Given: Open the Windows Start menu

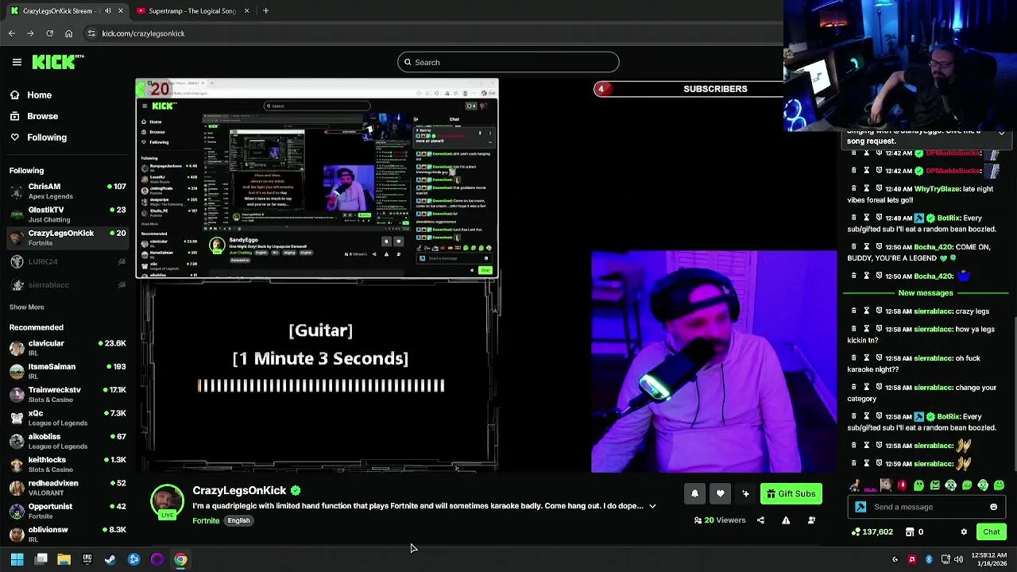Looking at the screenshot, I should point(17,559).
